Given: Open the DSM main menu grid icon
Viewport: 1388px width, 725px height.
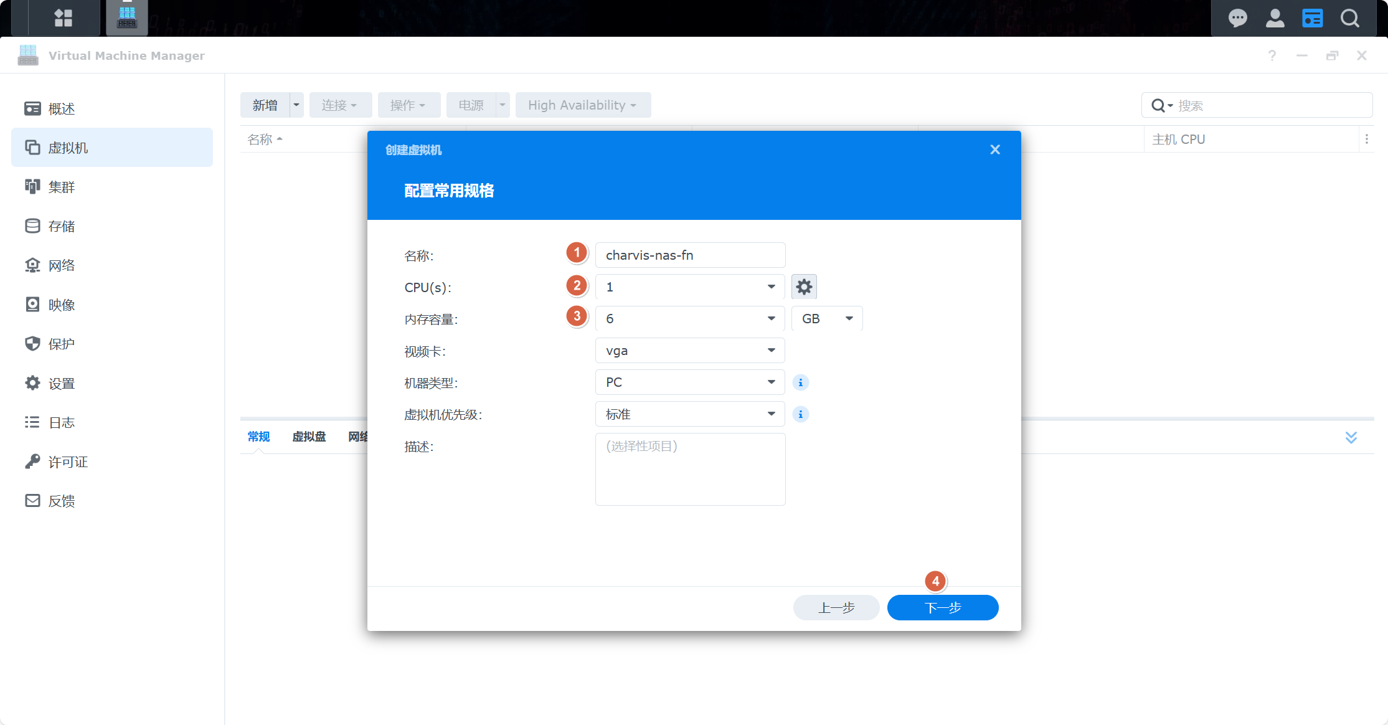Looking at the screenshot, I should point(64,18).
